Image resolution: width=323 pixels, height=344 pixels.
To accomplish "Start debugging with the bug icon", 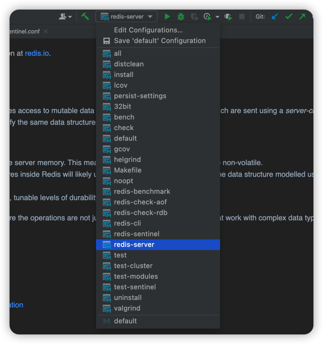I will [x=181, y=16].
